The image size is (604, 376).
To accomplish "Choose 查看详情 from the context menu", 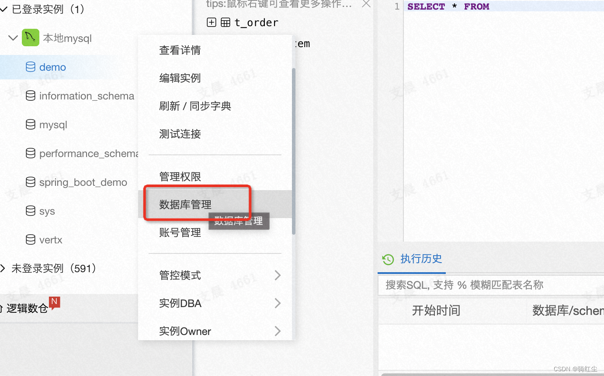I will click(180, 50).
